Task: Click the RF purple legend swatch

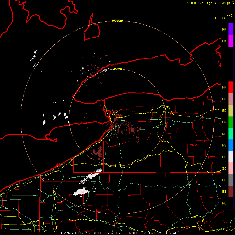Action: 231,29
